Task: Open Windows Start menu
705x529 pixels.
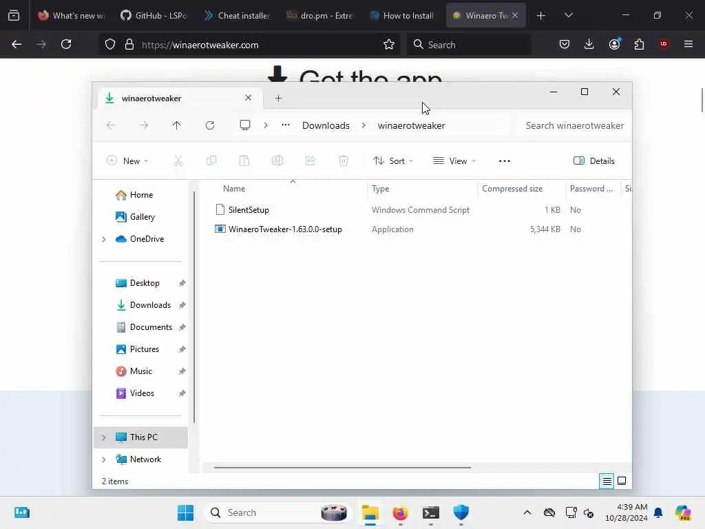Action: tap(185, 512)
